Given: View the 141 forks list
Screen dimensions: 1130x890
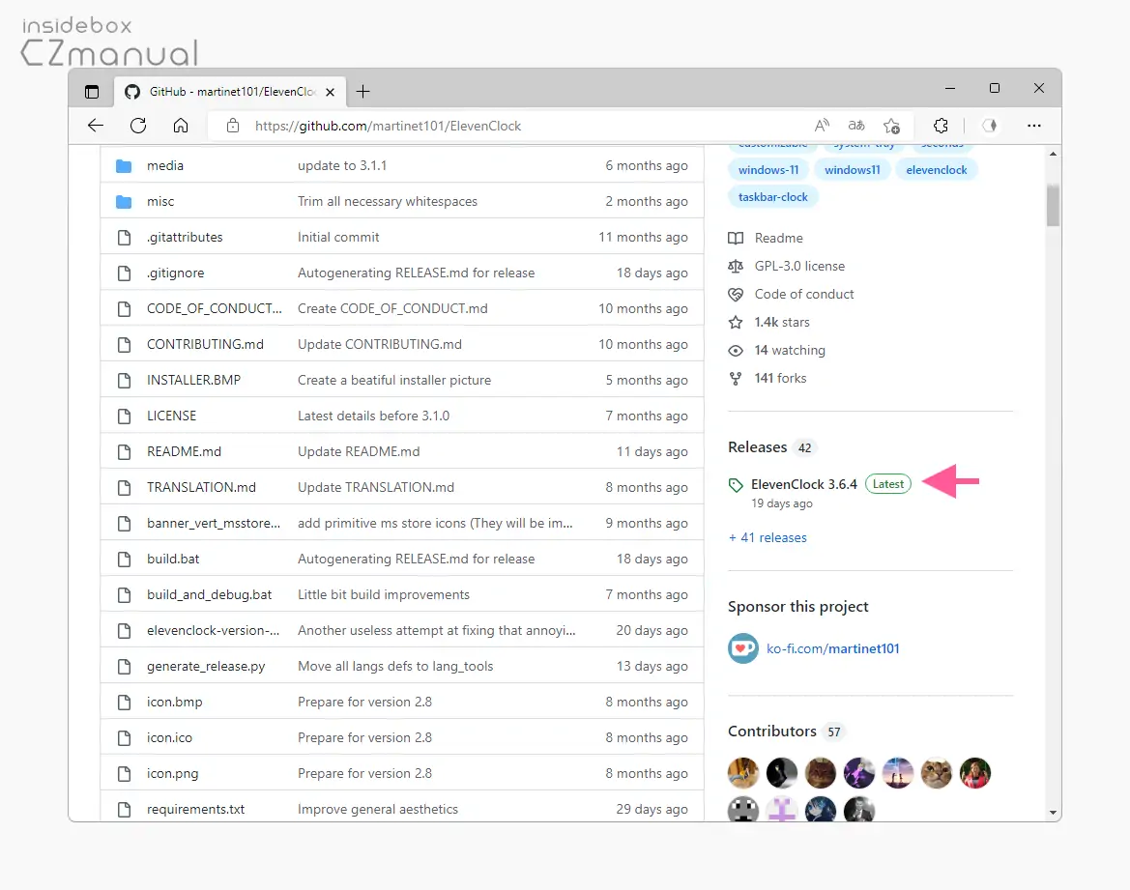Looking at the screenshot, I should 780,379.
